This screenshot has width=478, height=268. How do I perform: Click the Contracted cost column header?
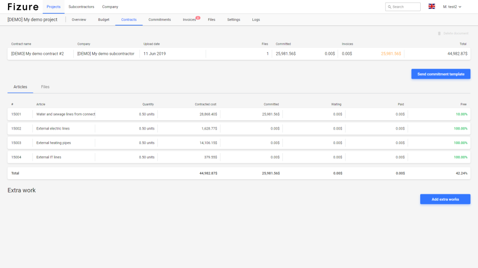206,104
